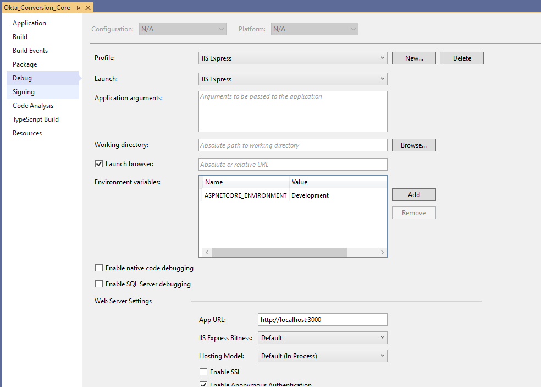Enable SQL Server debugging
The width and height of the screenshot is (541, 387).
pos(99,284)
